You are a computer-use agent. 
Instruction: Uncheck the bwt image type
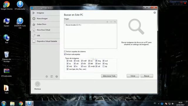click(96, 64)
